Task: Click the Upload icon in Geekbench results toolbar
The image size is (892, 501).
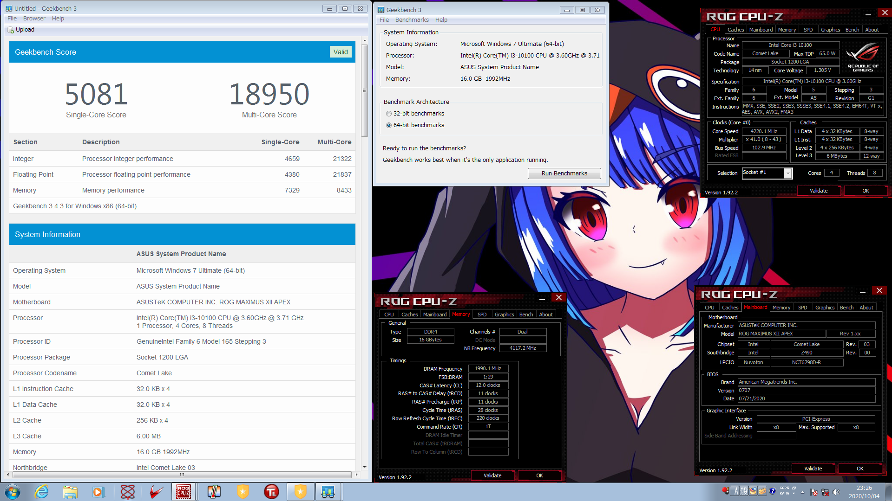Action: tap(11, 30)
